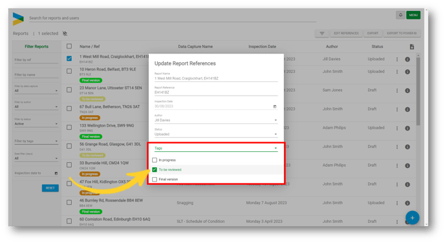Show info for 133 Wellington Drive row
445x243 pixels.
click(x=407, y=128)
